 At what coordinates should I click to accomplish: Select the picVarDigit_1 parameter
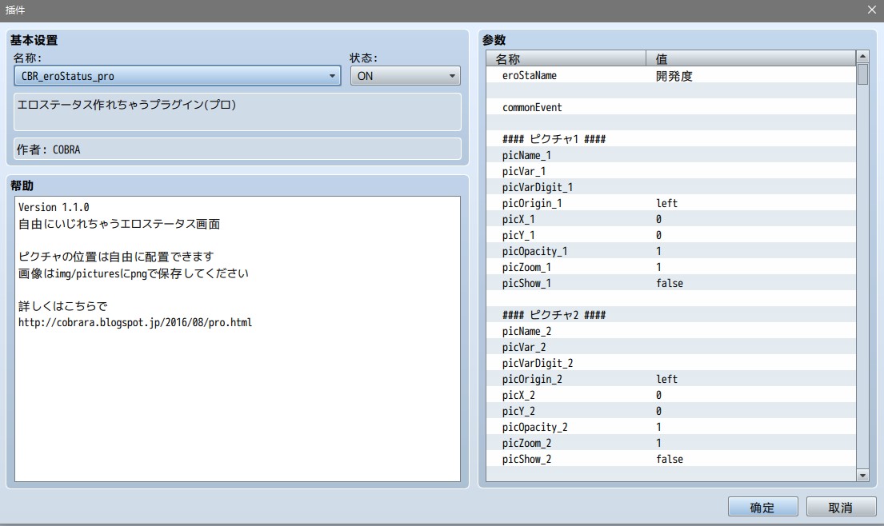pos(671,187)
